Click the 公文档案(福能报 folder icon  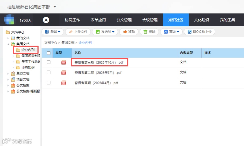pyautogui.click(x=13, y=91)
